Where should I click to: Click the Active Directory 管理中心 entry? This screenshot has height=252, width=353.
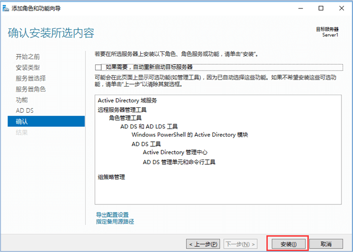click(175, 152)
